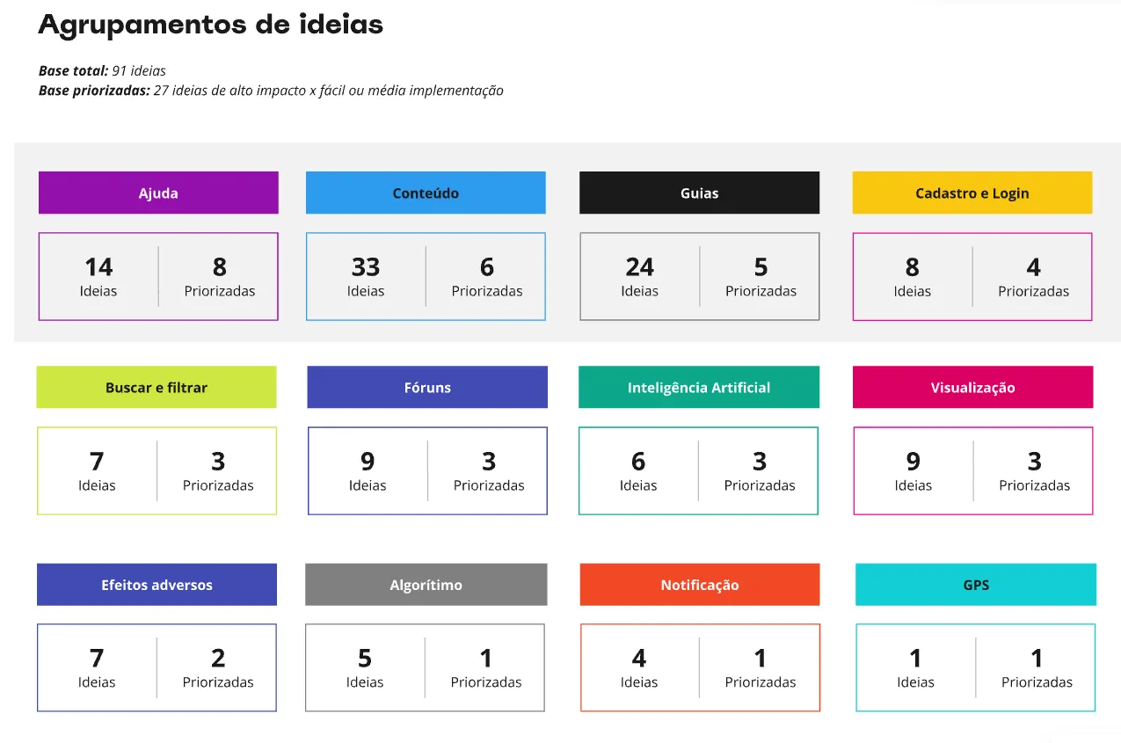The image size is (1121, 743).
Task: Click 5 Ideias in the Algorítimo card
Action: tap(365, 667)
